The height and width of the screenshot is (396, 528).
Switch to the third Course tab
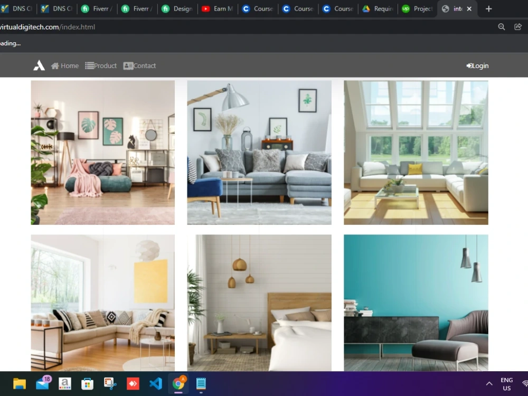tap(339, 9)
